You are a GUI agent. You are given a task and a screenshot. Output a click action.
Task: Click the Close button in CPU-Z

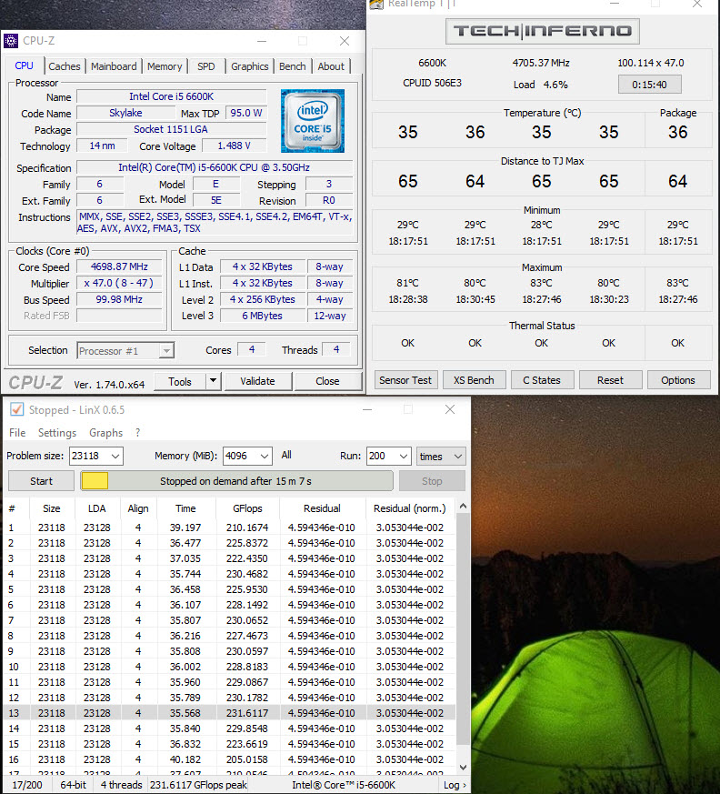pos(327,381)
